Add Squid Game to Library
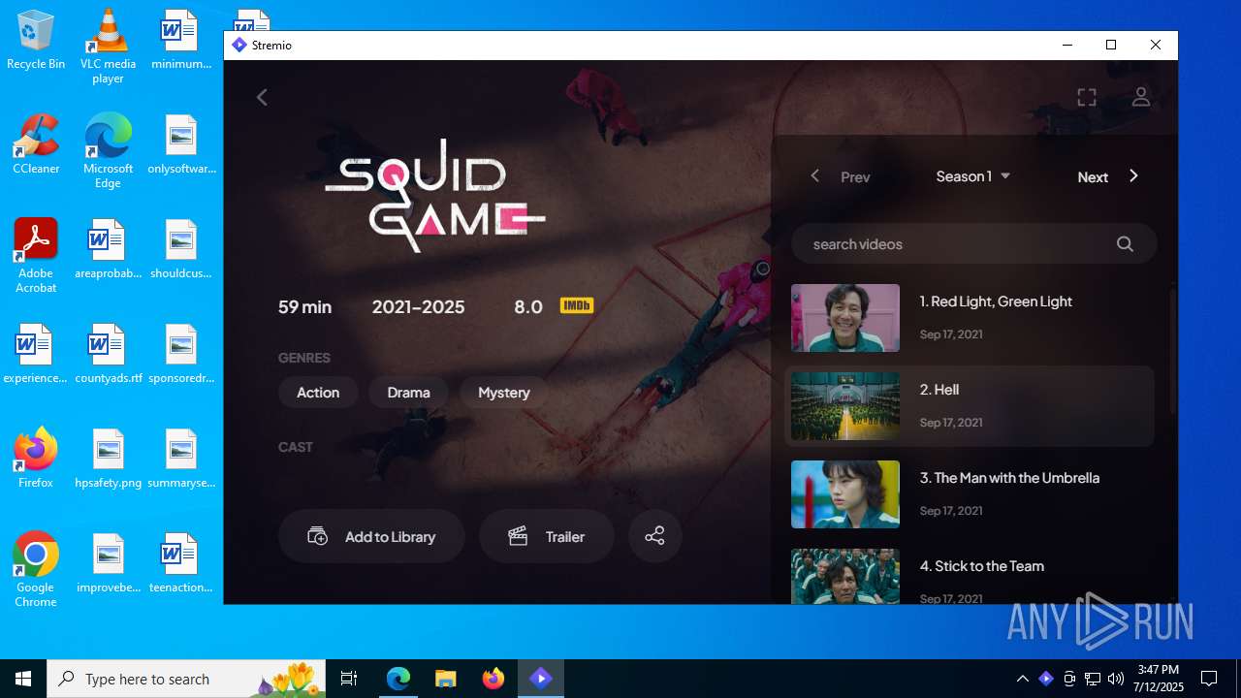This screenshot has height=698, width=1241. click(x=371, y=536)
